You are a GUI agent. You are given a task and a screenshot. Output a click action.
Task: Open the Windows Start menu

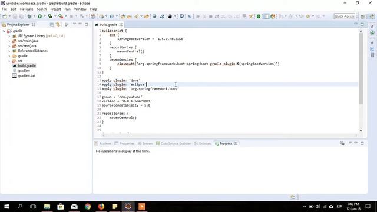pos(6,207)
